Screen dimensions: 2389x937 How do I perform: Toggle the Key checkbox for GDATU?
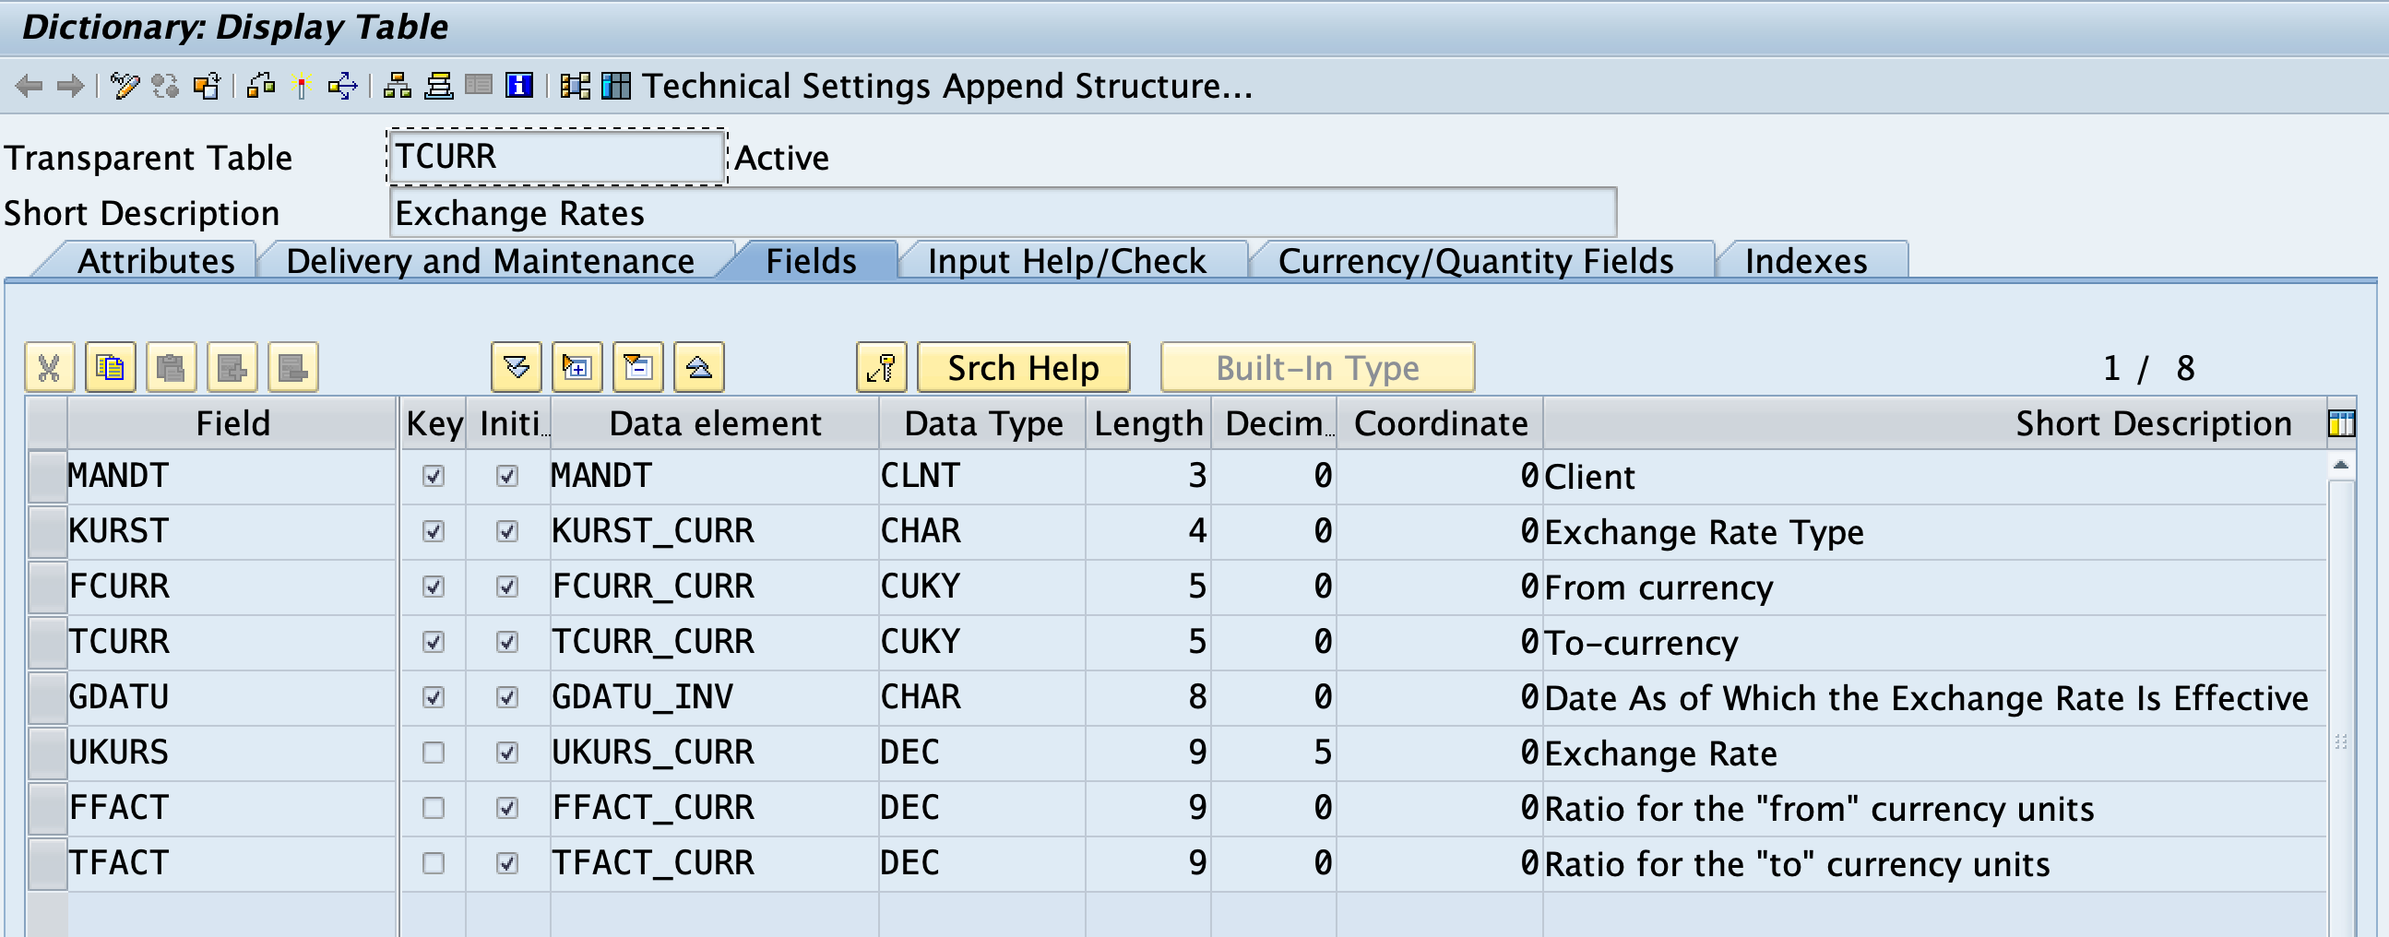[434, 697]
